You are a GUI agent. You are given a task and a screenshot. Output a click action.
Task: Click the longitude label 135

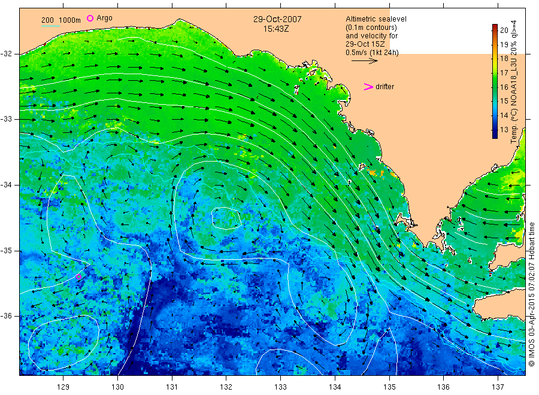[x=389, y=387]
